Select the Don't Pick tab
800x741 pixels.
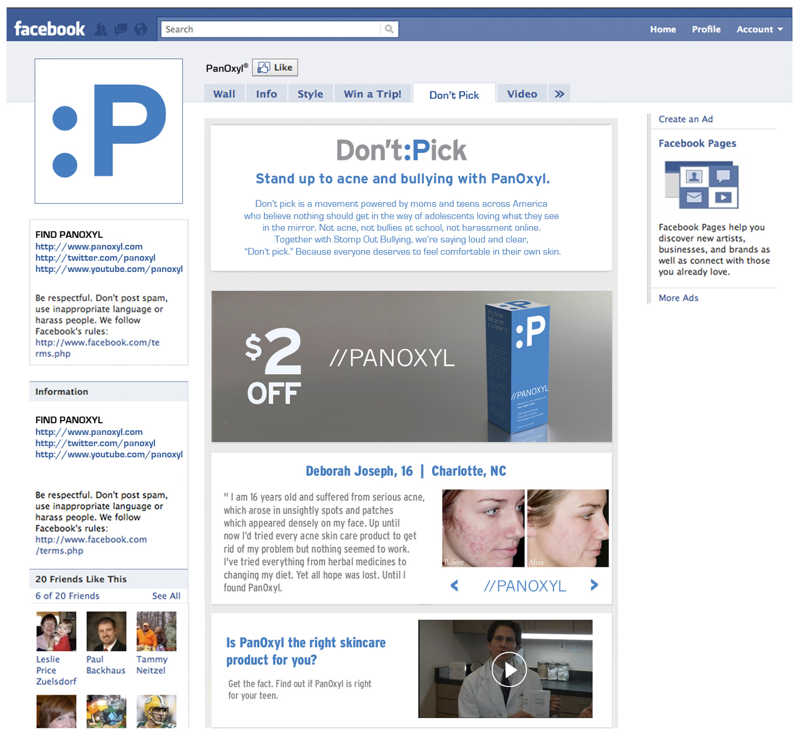click(454, 95)
